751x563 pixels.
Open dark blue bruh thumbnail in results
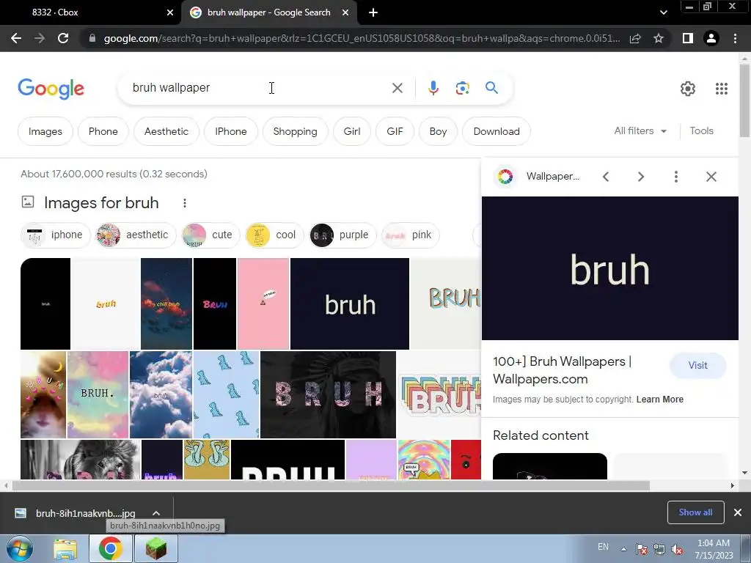(x=350, y=303)
